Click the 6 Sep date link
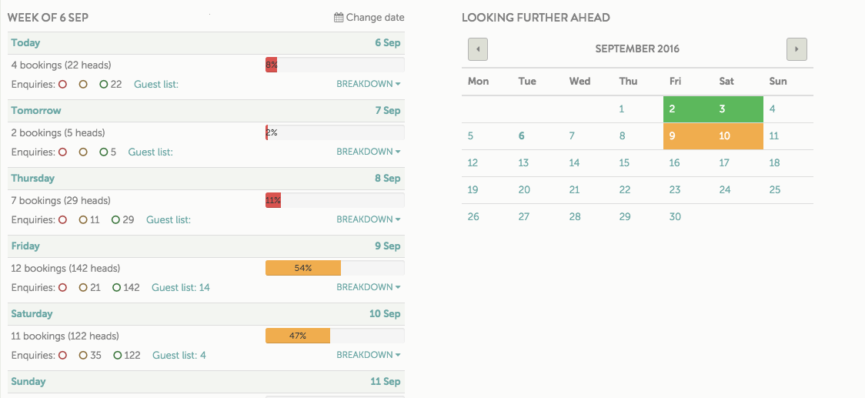 388,43
